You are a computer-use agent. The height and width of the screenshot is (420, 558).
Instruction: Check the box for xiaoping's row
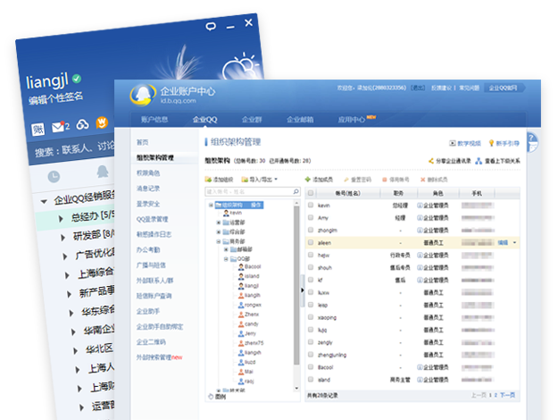(x=311, y=317)
